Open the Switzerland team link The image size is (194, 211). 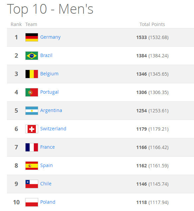tap(53, 129)
